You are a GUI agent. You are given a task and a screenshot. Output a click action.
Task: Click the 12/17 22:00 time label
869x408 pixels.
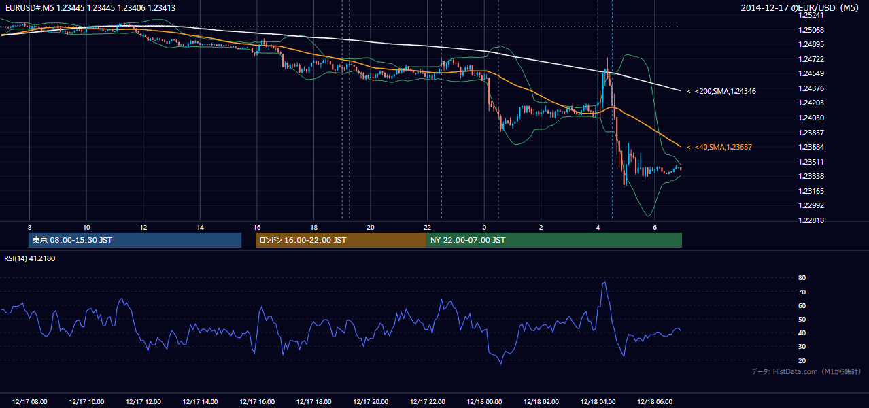pyautogui.click(x=428, y=402)
